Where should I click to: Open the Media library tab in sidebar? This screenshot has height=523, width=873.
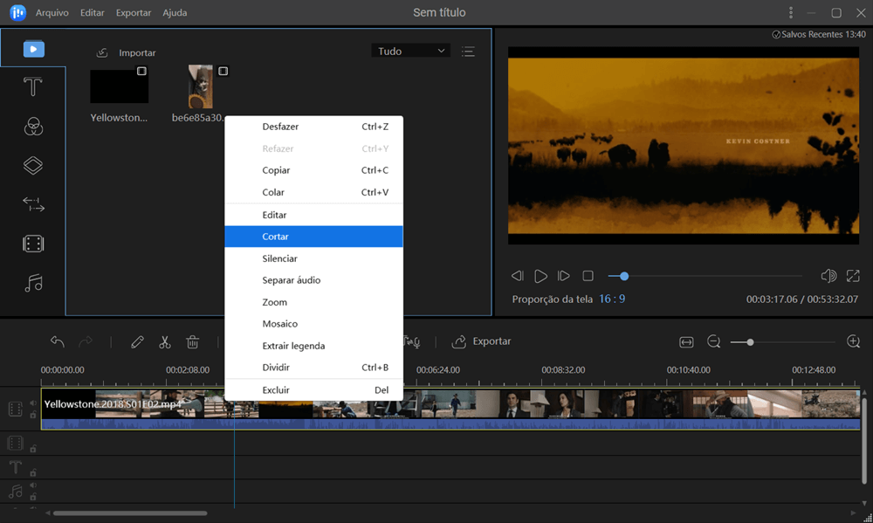[33, 49]
